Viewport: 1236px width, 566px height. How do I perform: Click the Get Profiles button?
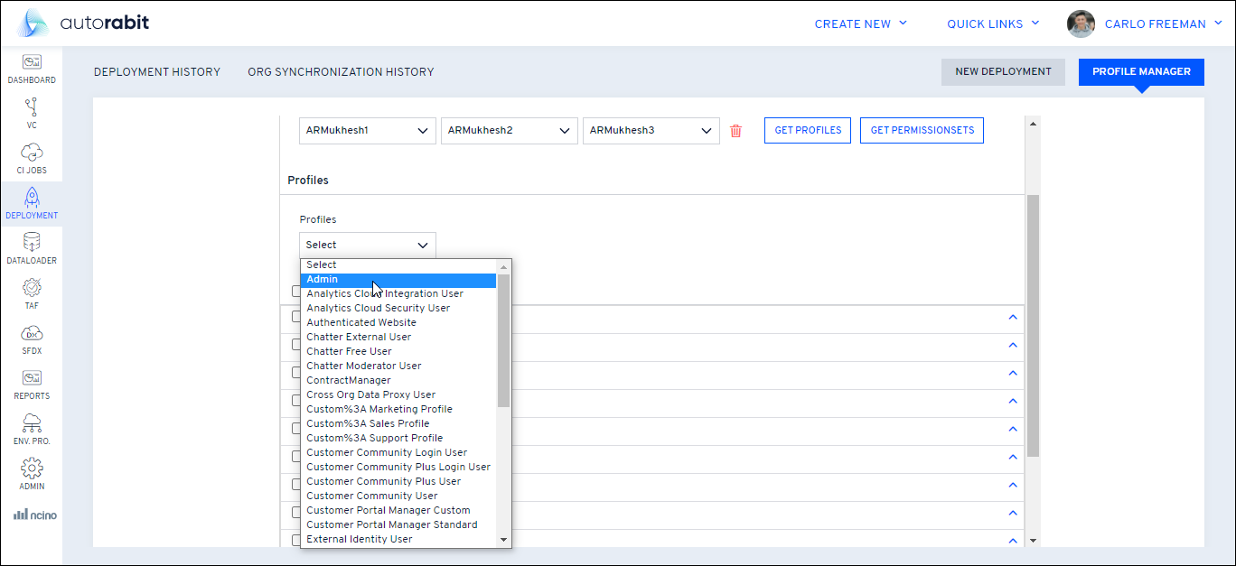(x=807, y=131)
